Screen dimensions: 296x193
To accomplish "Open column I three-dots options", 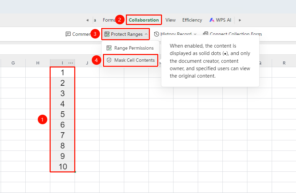I will pyautogui.click(x=71, y=63).
